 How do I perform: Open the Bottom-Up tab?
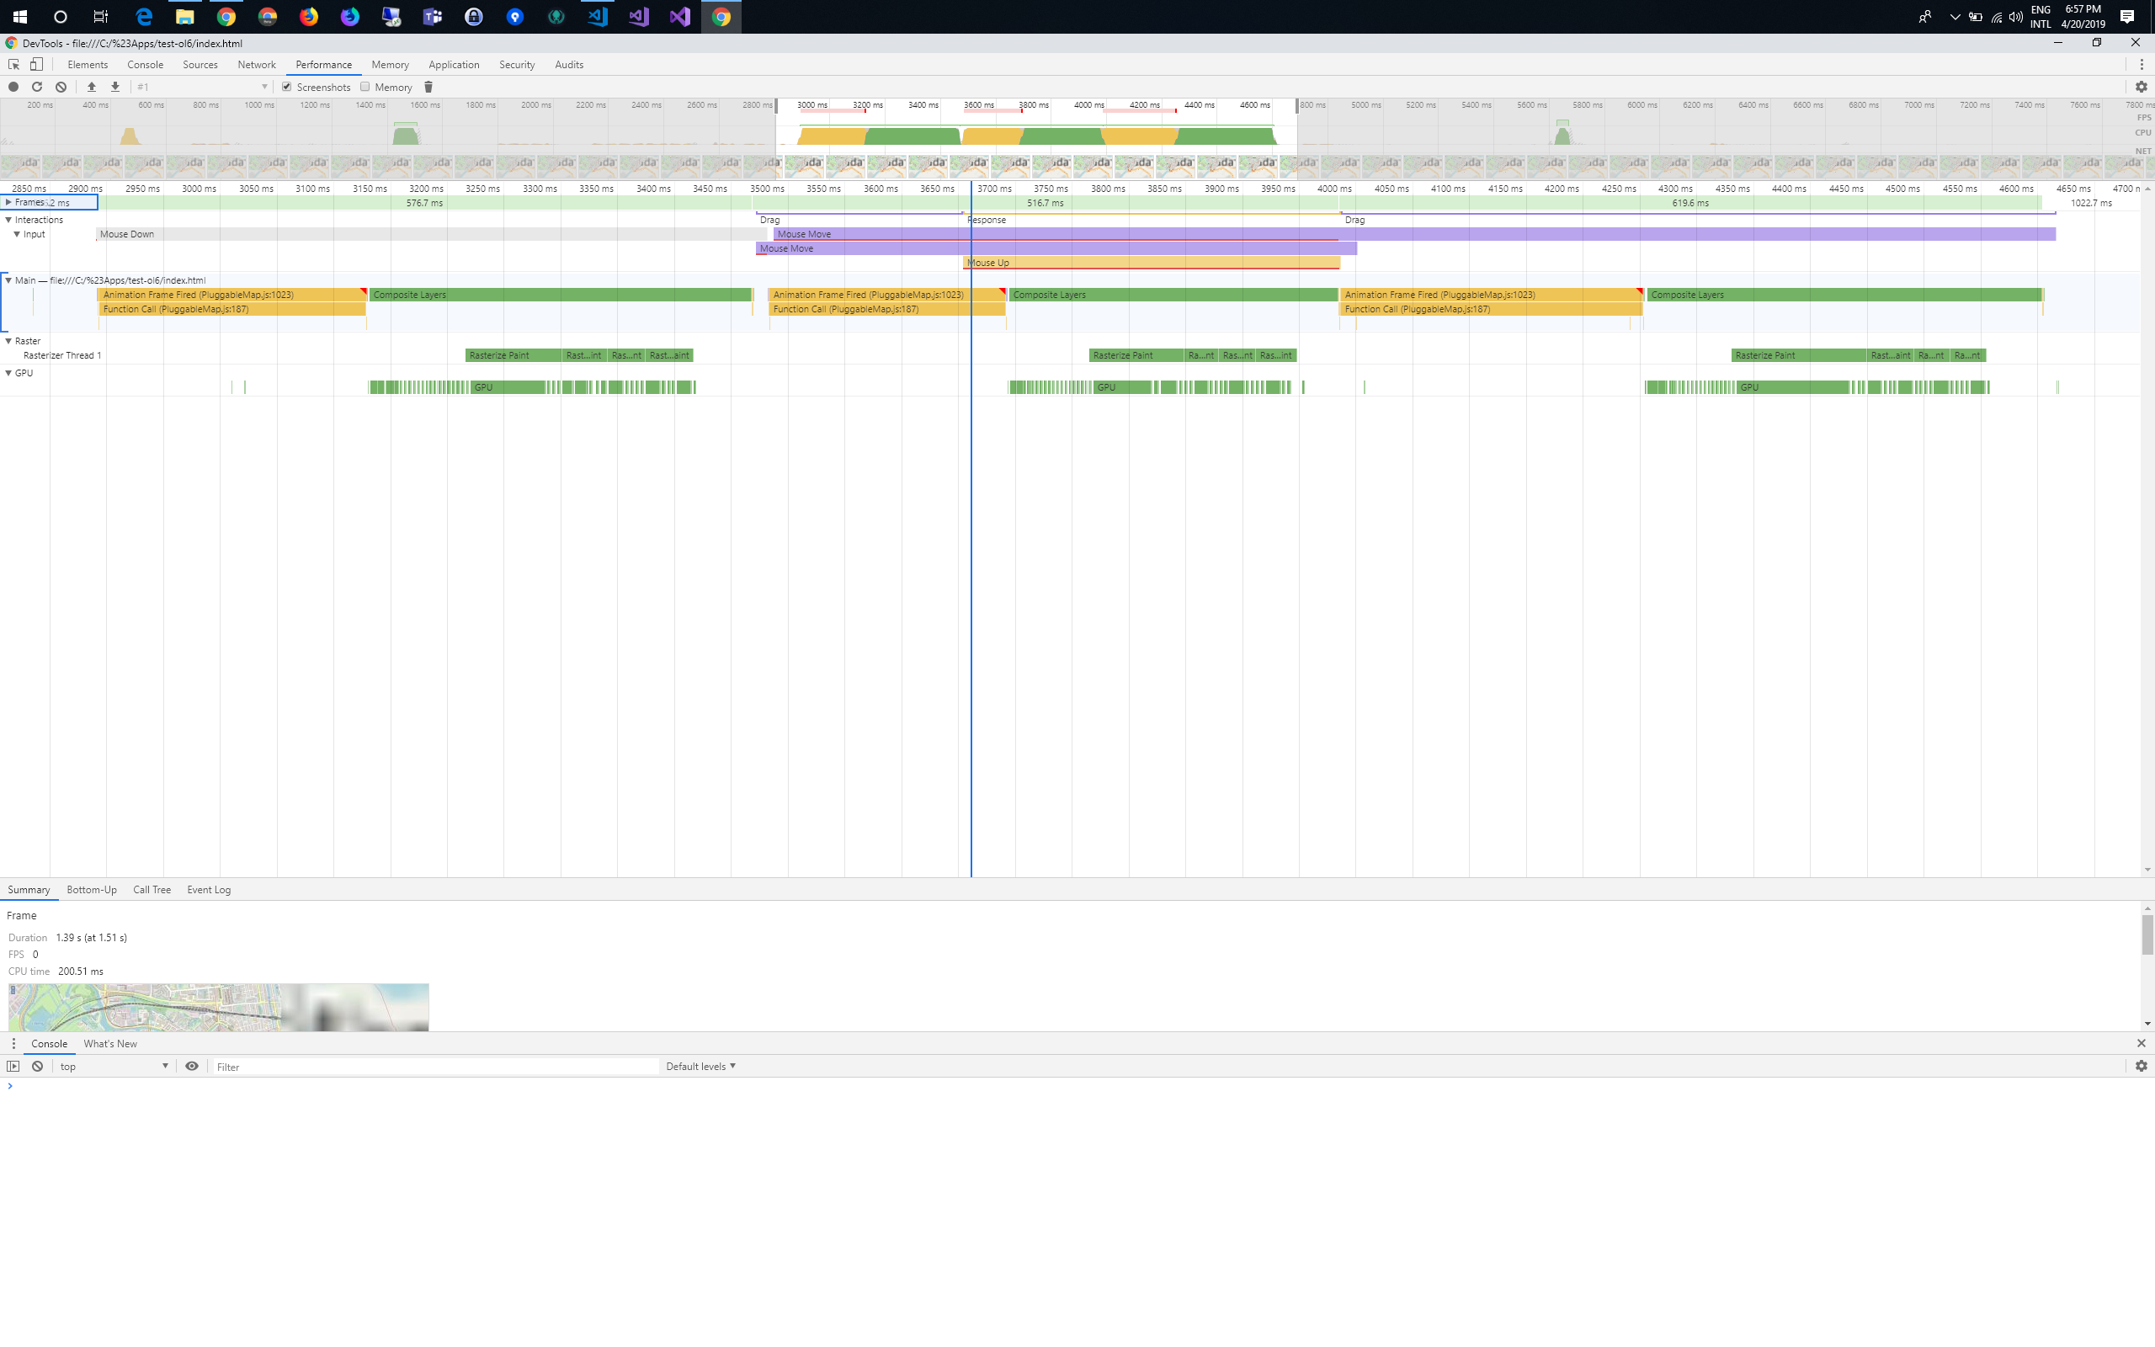(91, 889)
